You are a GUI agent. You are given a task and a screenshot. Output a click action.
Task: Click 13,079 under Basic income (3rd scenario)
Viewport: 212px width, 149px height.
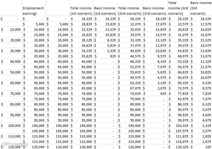206,56
